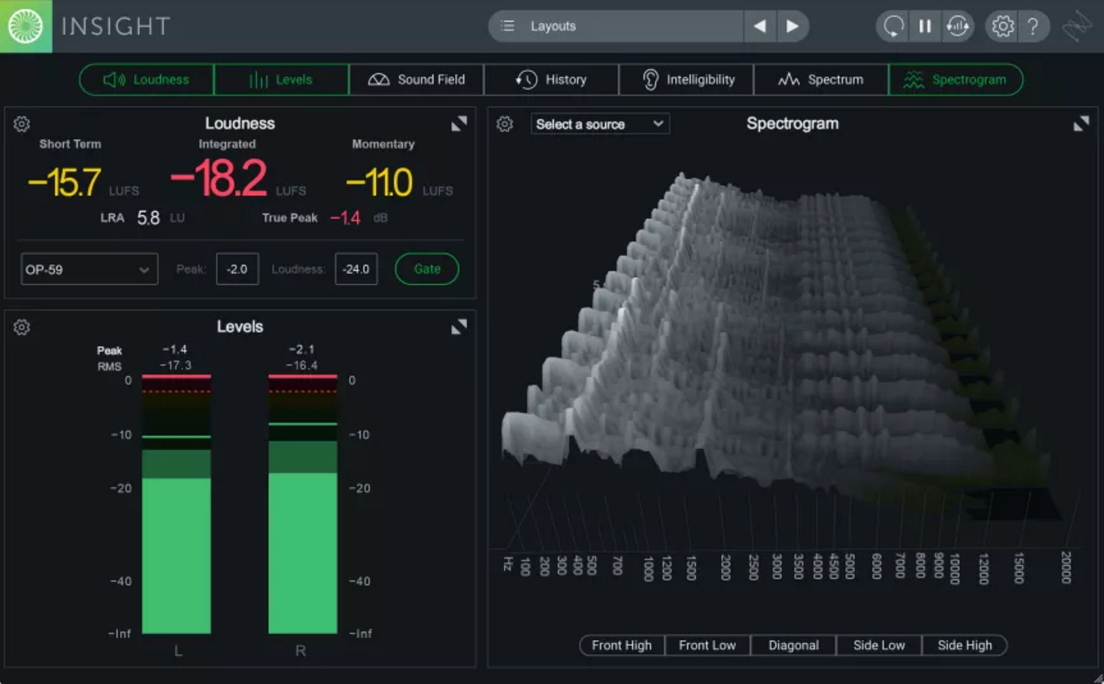Image resolution: width=1104 pixels, height=684 pixels.
Task: Edit the Loudness target value field
Action: click(x=356, y=268)
